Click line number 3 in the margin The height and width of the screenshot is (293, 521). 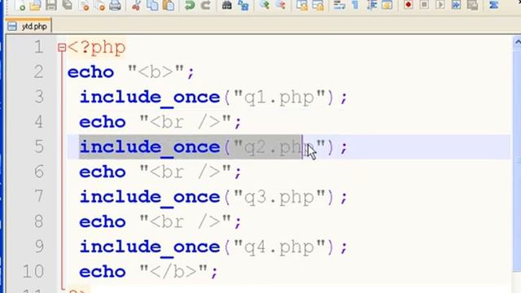coord(38,97)
